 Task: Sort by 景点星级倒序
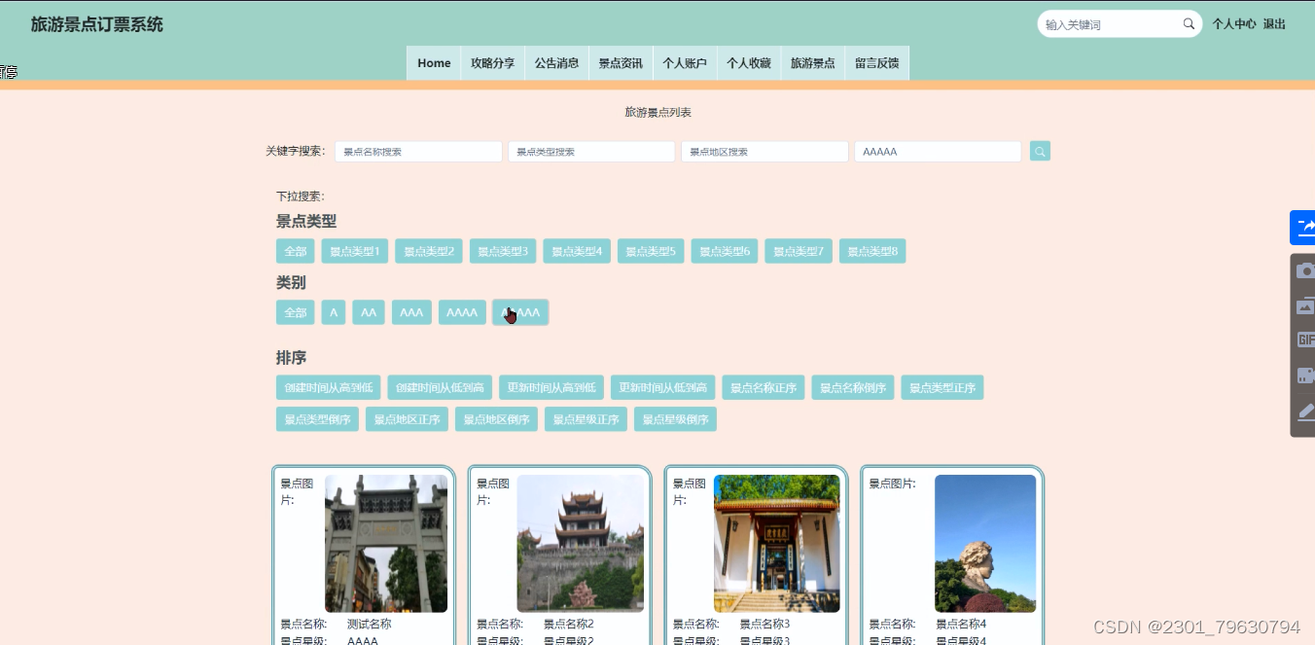tap(676, 419)
